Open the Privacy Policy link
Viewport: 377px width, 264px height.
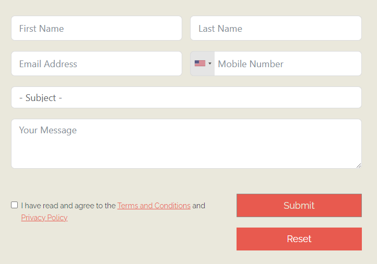coord(44,218)
